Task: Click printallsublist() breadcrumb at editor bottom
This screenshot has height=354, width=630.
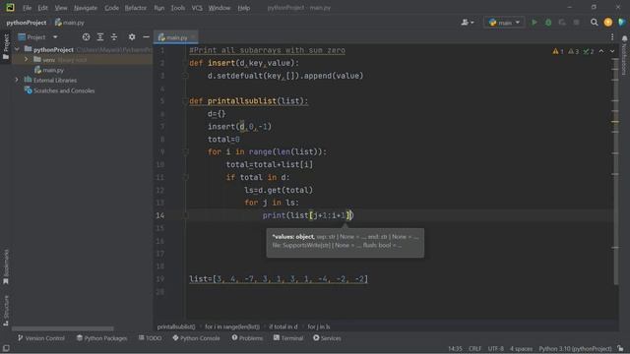Action: pos(176,326)
